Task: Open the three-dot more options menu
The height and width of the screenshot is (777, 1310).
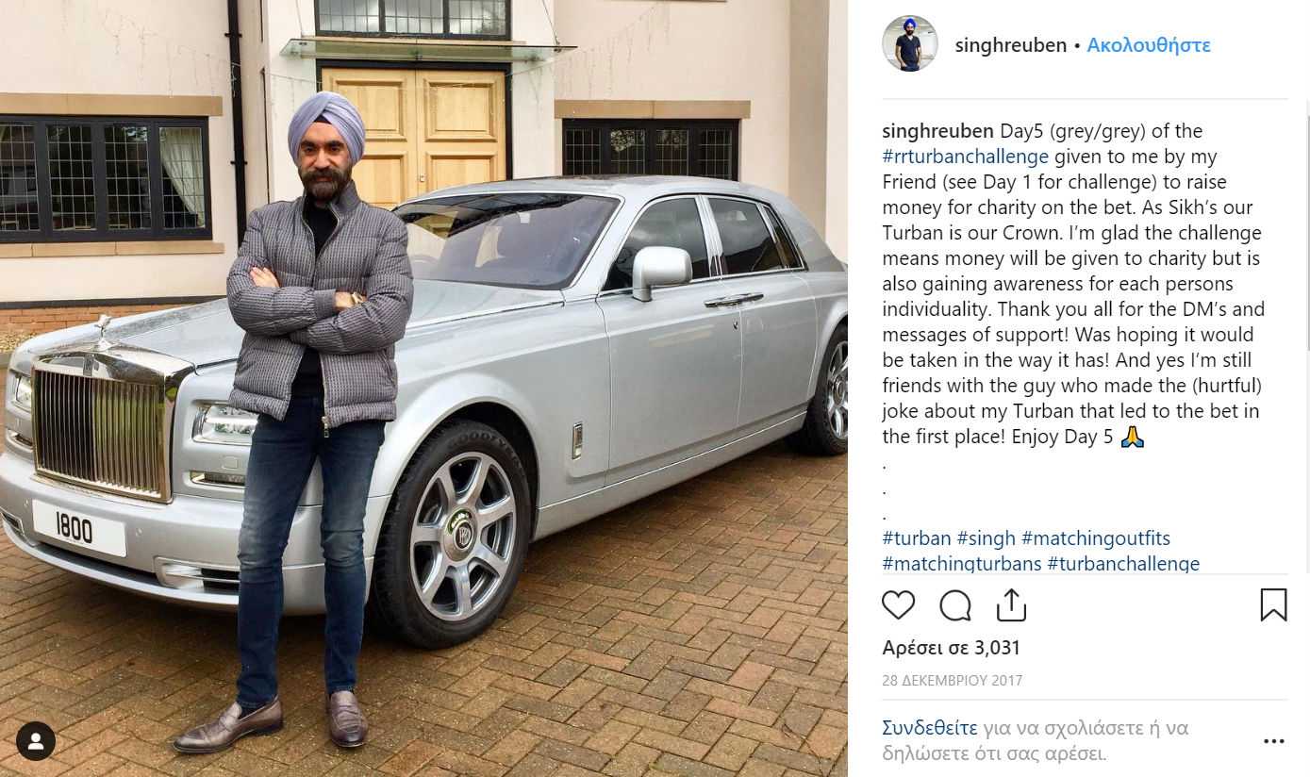Action: pos(1273,741)
